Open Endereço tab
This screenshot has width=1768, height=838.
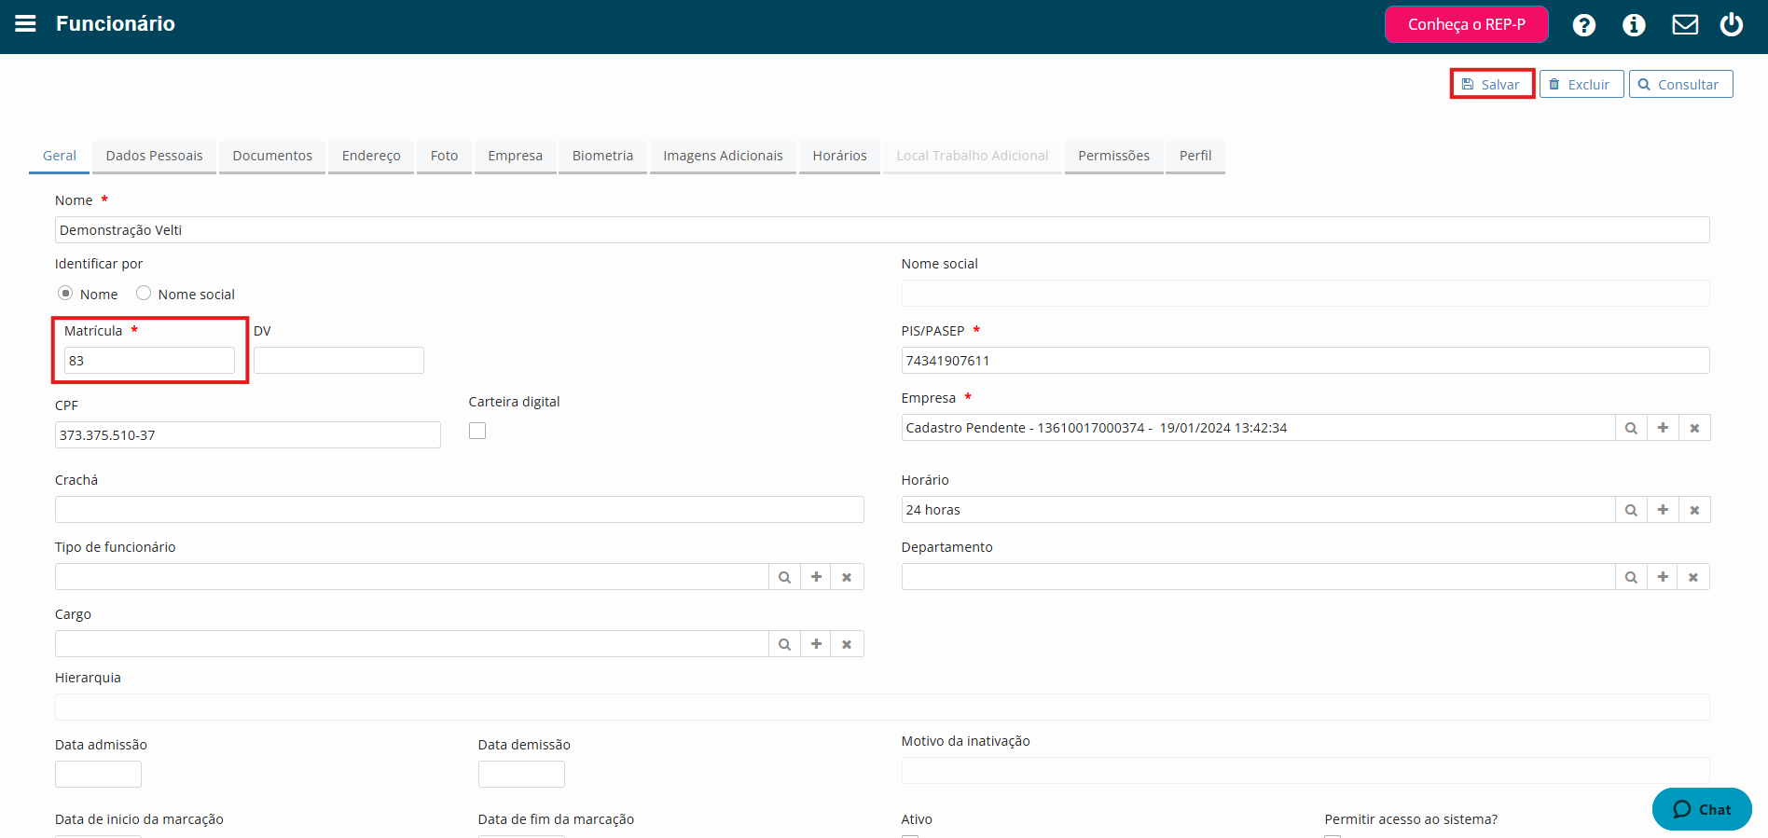tap(371, 156)
